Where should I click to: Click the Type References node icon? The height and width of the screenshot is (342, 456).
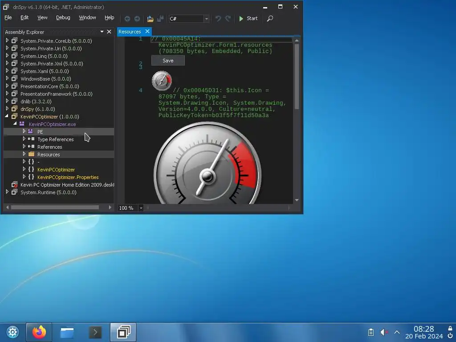[x=31, y=139]
